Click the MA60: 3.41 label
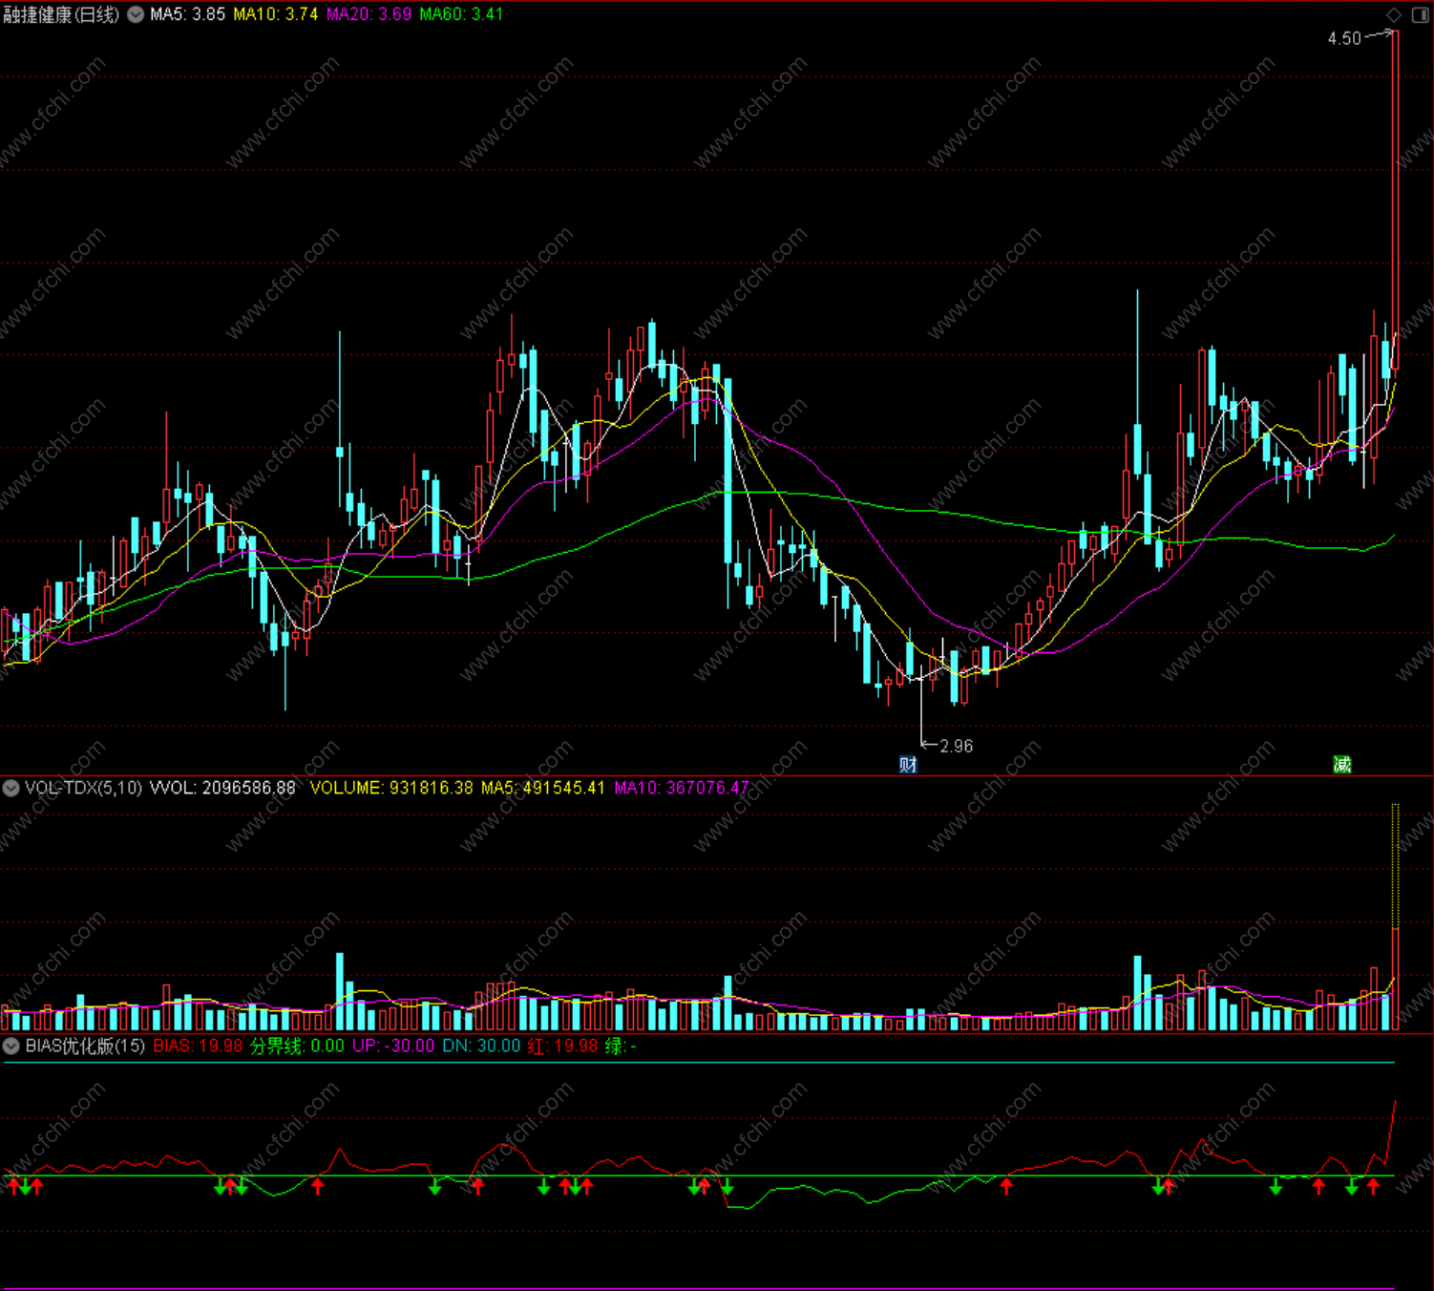Image resolution: width=1434 pixels, height=1291 pixels. [461, 14]
